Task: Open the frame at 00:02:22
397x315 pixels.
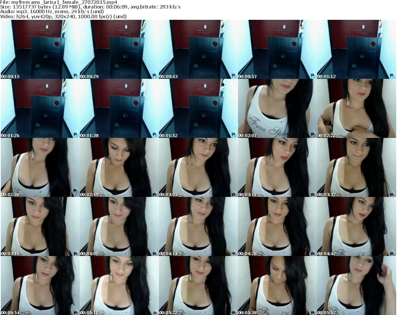Action: (x=357, y=108)
